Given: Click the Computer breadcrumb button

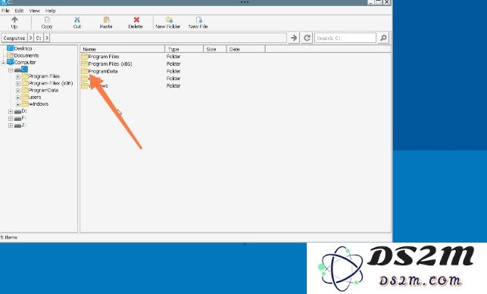Looking at the screenshot, I should point(14,38).
